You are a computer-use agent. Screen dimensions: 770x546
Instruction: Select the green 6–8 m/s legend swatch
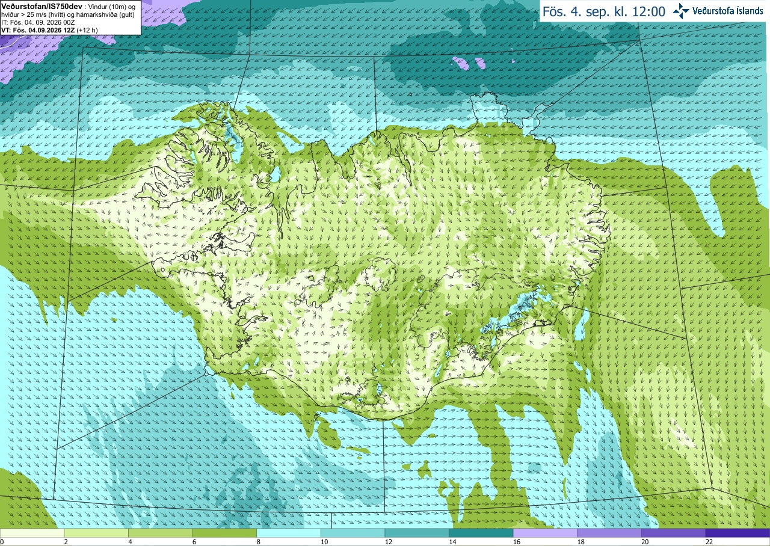coord(224,533)
